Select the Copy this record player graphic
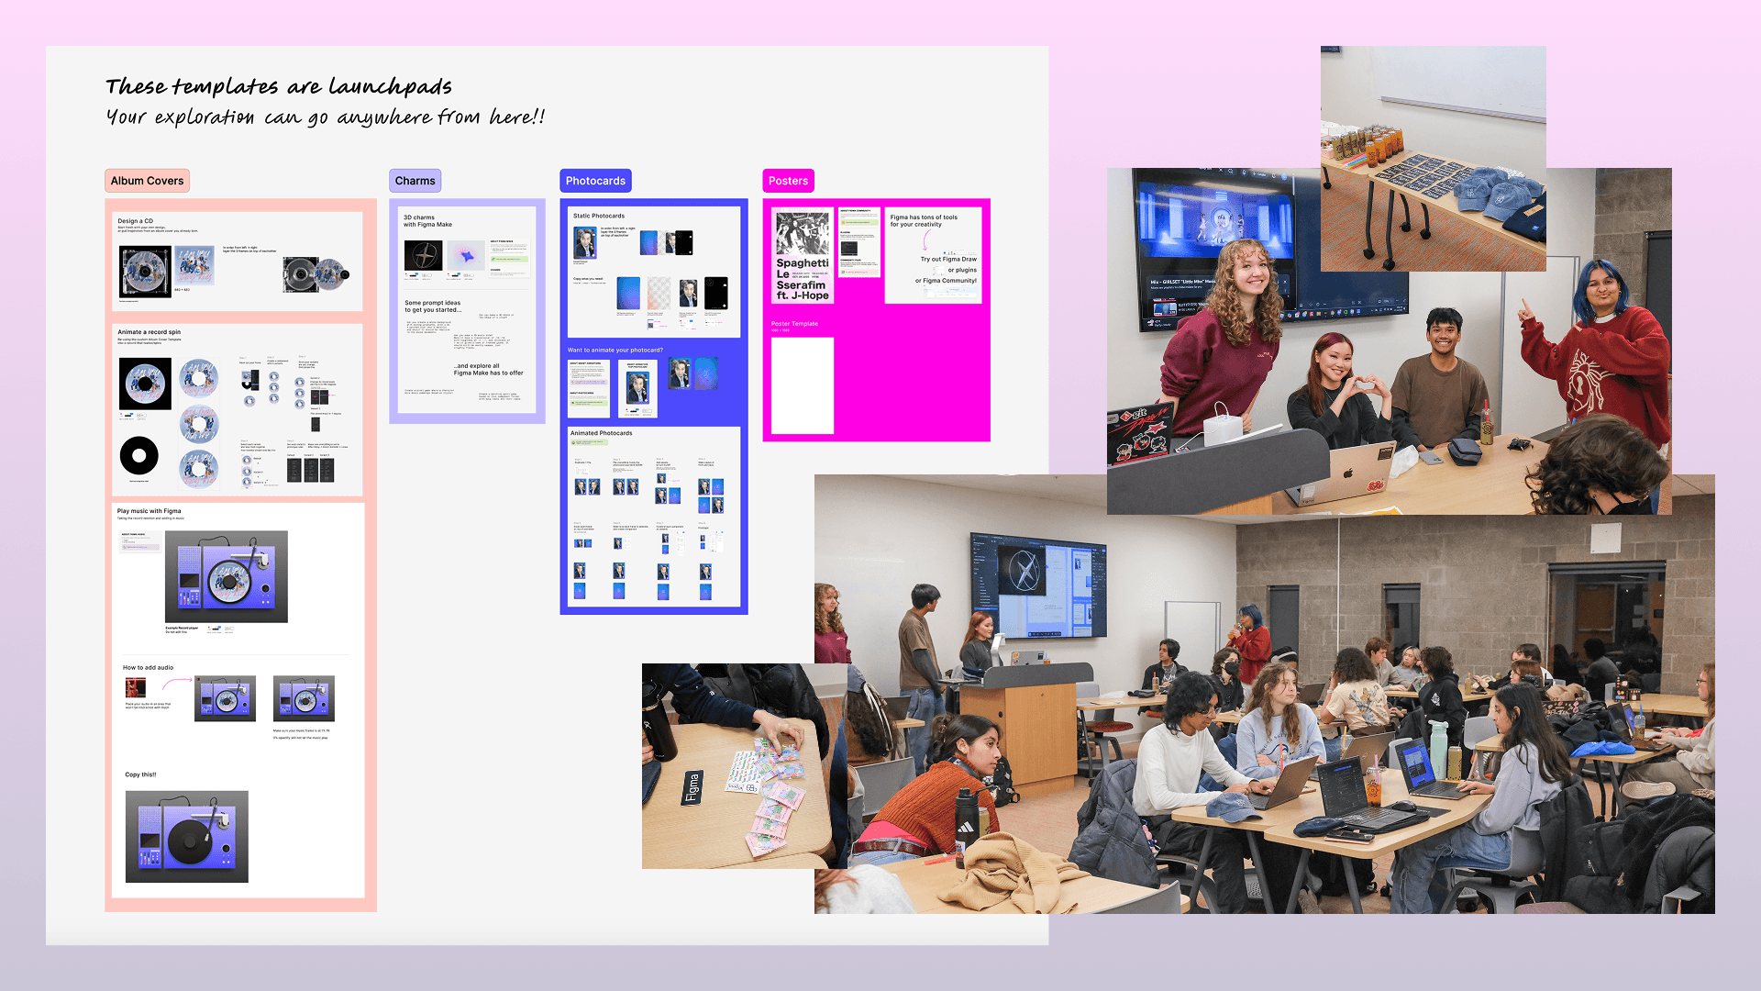Viewport: 1761px width, 991px height. click(x=186, y=837)
